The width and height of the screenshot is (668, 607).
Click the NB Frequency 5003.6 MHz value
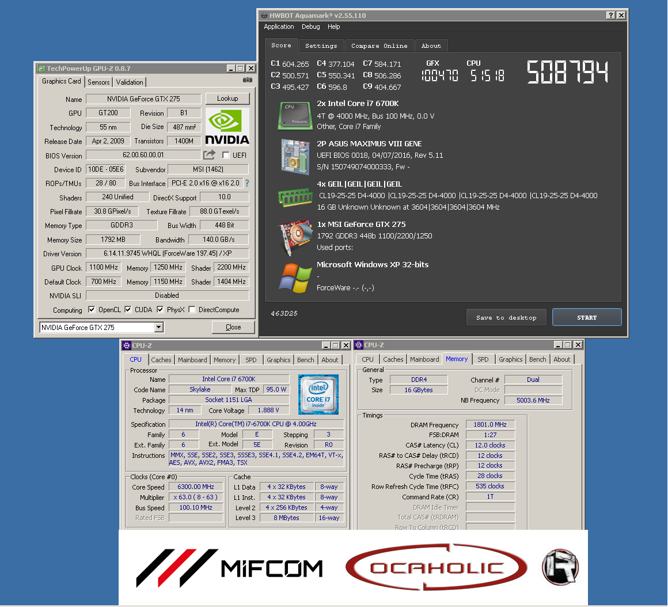click(x=533, y=400)
